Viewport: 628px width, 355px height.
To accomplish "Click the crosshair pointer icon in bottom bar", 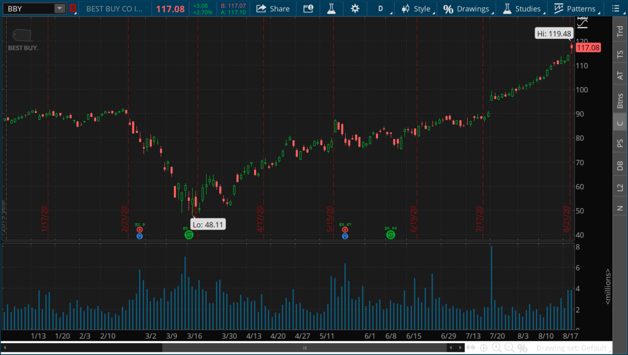I will pos(484,348).
